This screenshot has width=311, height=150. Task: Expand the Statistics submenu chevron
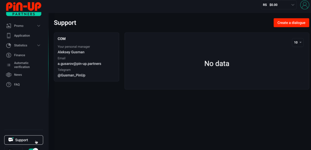[x=39, y=45]
